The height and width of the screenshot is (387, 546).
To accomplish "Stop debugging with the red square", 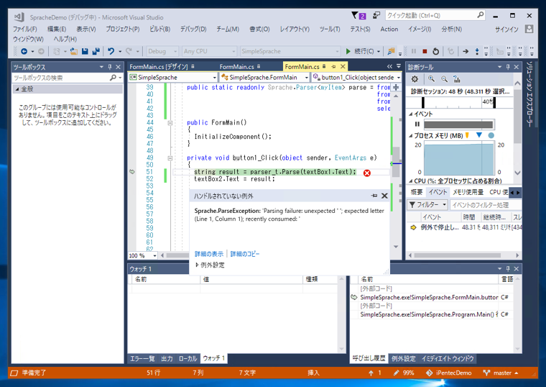I will point(425,51).
